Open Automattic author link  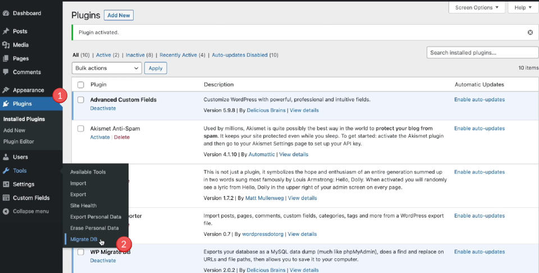[x=262, y=154]
